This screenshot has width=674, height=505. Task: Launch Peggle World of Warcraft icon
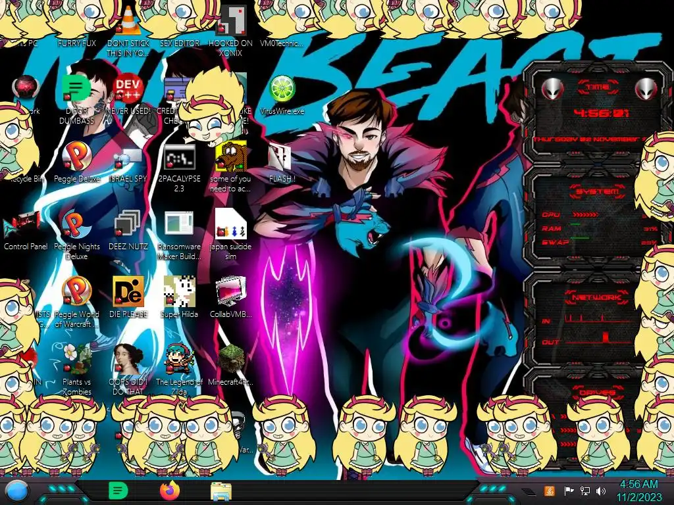pos(76,291)
